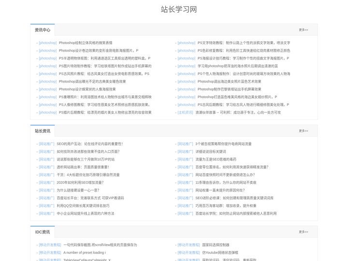Open article 3个被忽视策略帮你提升电商网站流量

(x=223, y=144)
